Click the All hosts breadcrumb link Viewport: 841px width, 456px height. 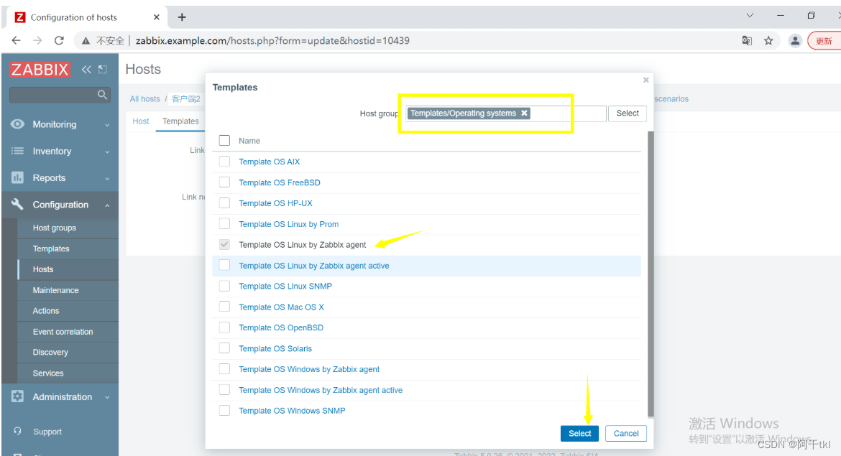tap(144, 98)
